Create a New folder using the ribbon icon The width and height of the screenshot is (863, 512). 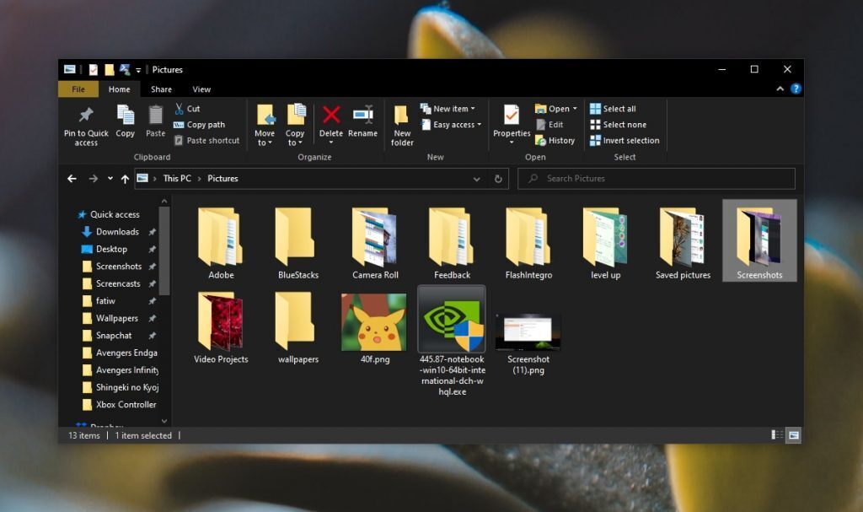[402, 124]
